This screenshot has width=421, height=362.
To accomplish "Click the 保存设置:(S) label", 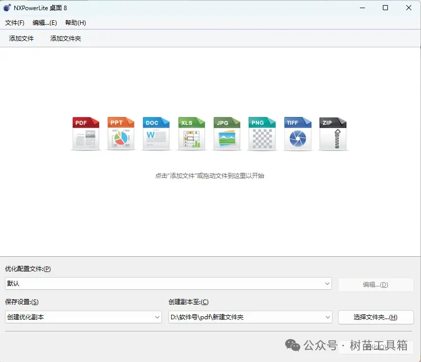I will 22,302.
